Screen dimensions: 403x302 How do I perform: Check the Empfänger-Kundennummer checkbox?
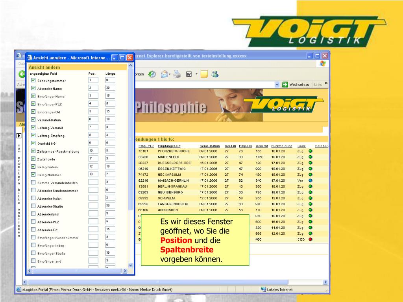pos(33,237)
